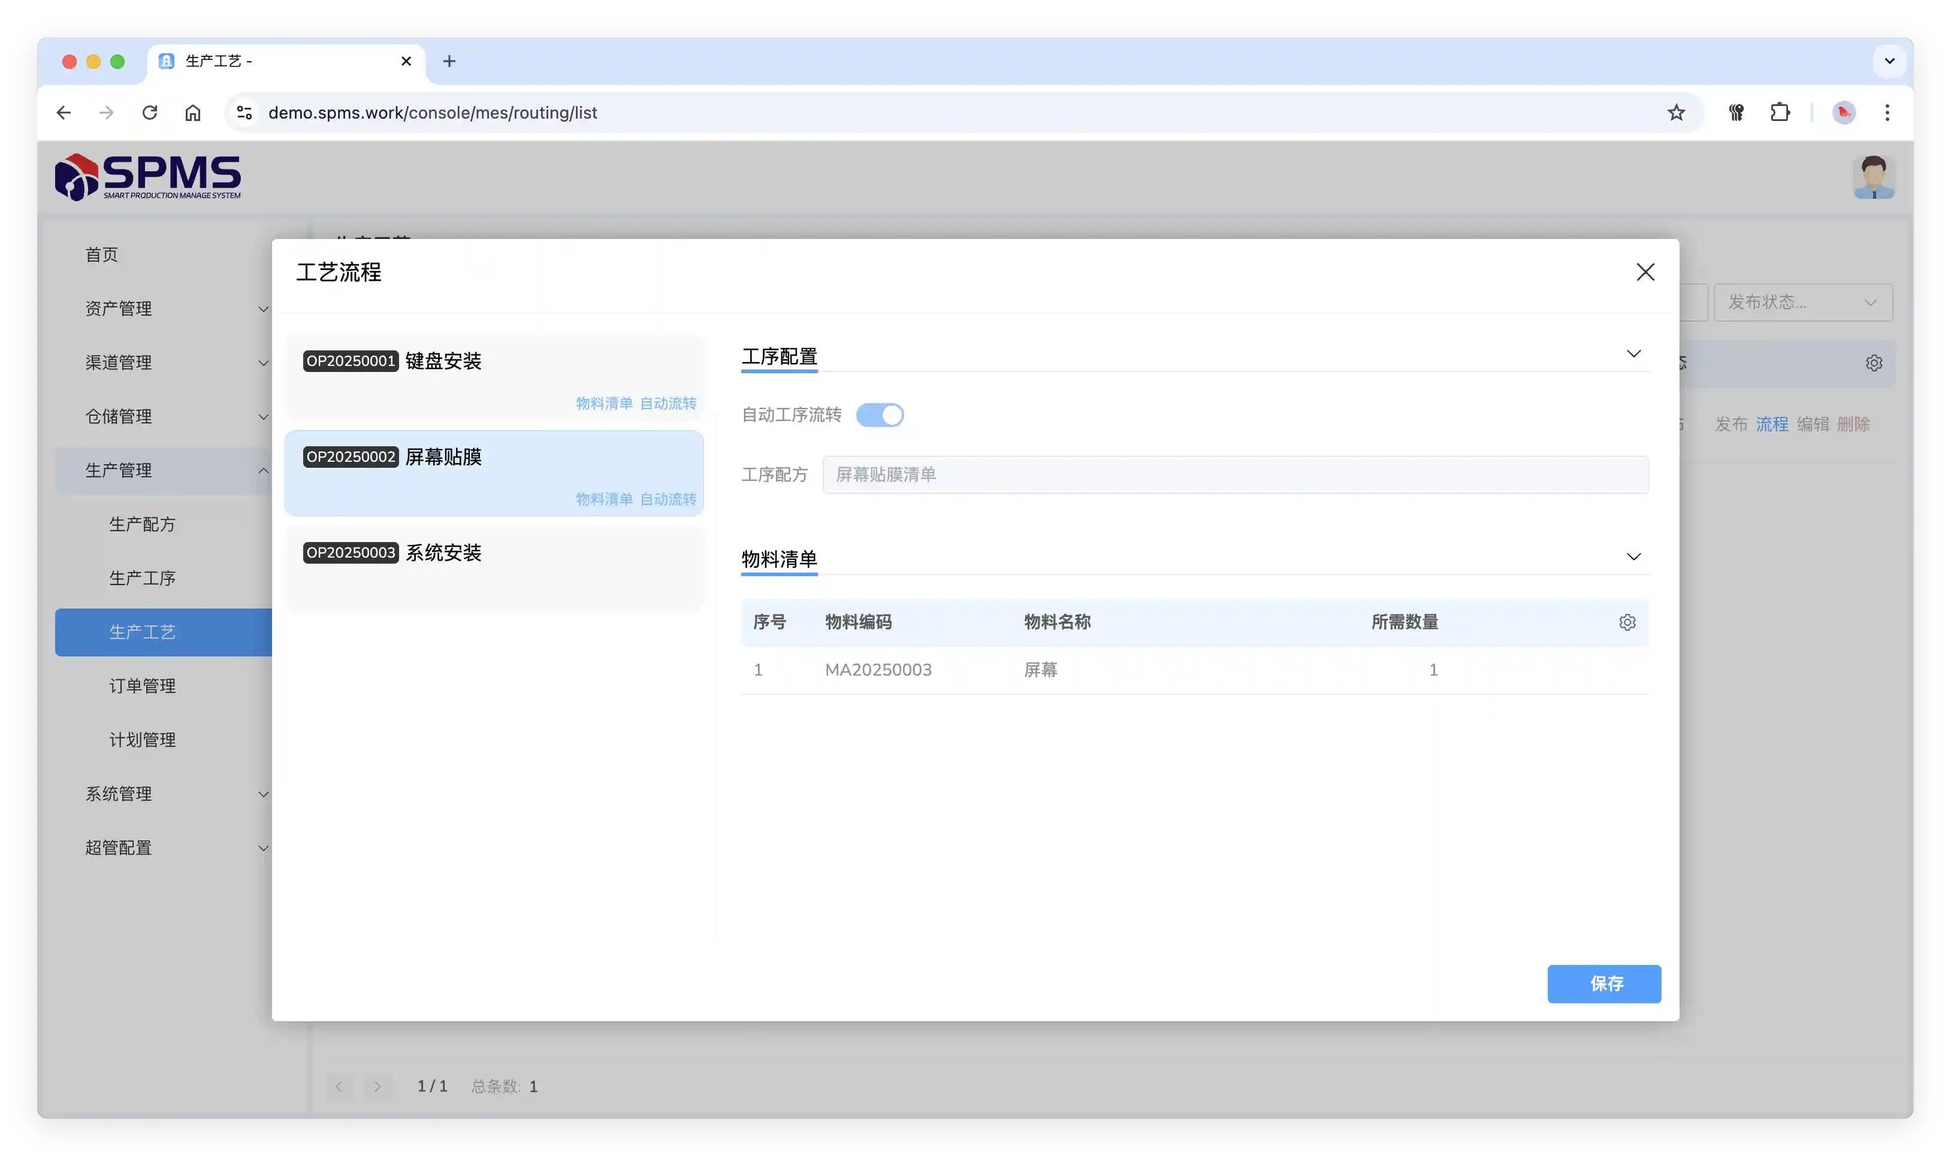The height and width of the screenshot is (1156, 1951).
Task: Open 生产配方 in the sidebar menu
Action: pyautogui.click(x=143, y=524)
